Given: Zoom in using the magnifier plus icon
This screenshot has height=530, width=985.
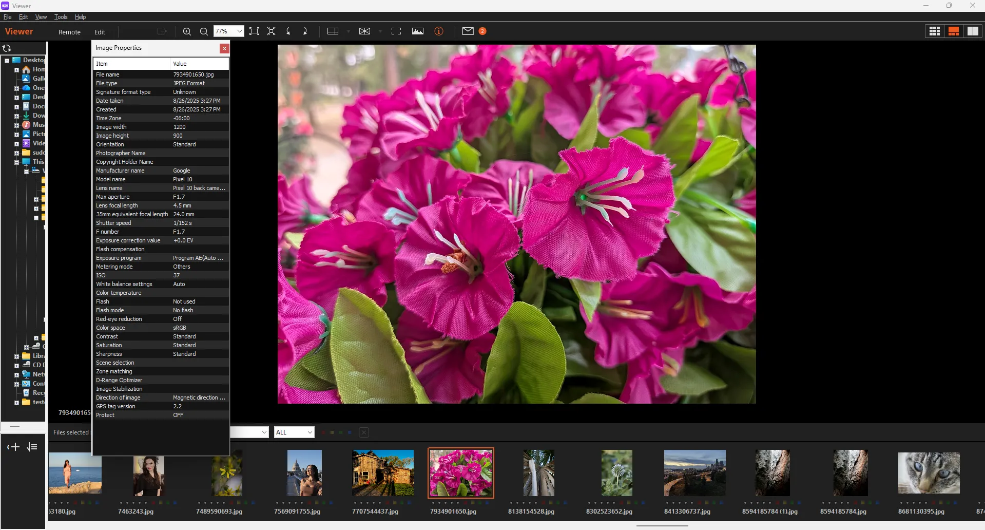Looking at the screenshot, I should click(x=187, y=31).
